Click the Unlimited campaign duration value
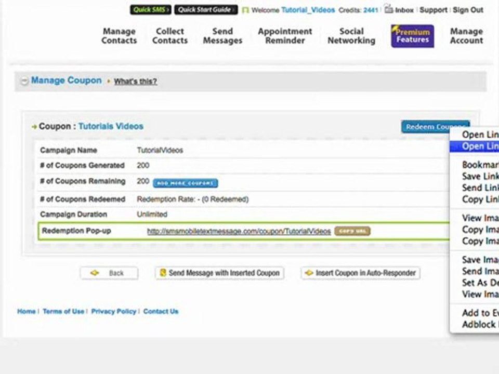499x374 pixels. tap(152, 215)
